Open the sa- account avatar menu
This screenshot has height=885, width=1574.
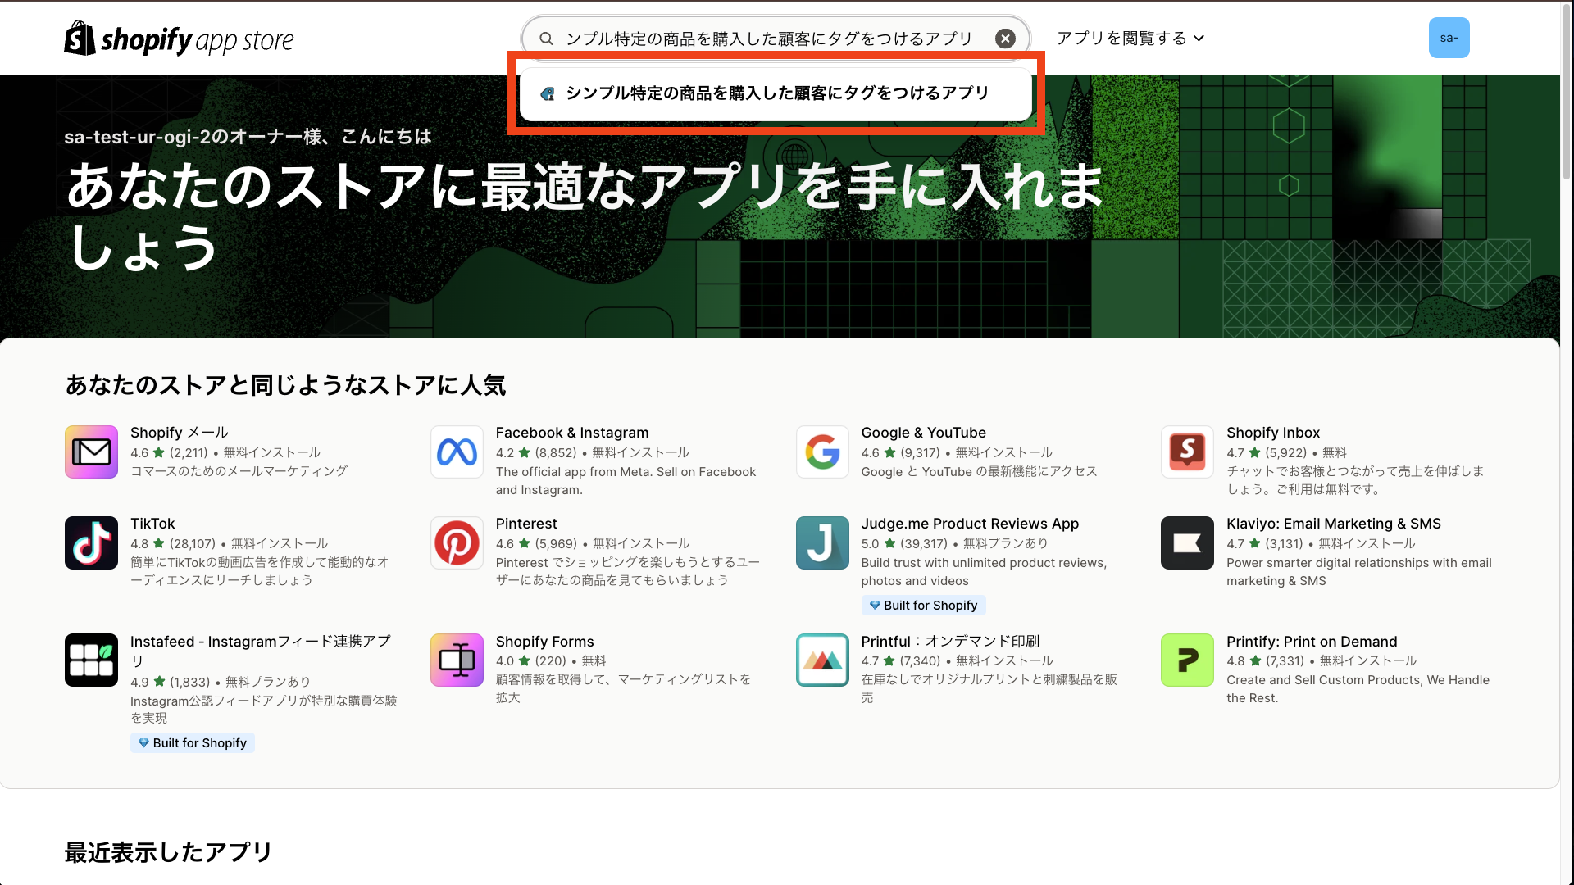1449,38
